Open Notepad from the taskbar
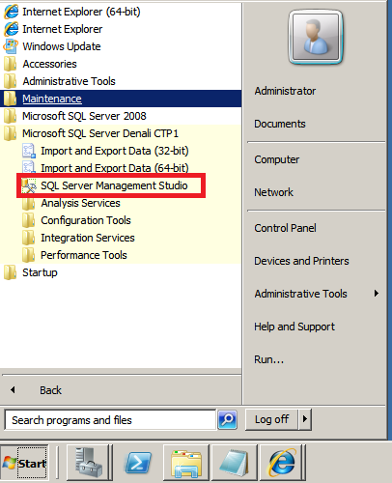392x483 pixels. 234,463
